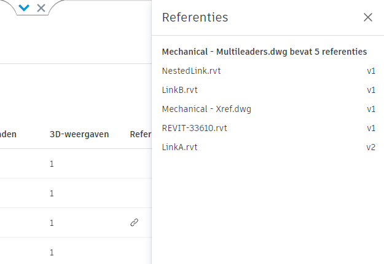Click version v1 next to LinkB.rvt

(x=371, y=90)
